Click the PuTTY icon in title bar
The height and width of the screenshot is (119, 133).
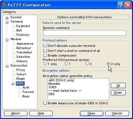click(x=4, y=5)
